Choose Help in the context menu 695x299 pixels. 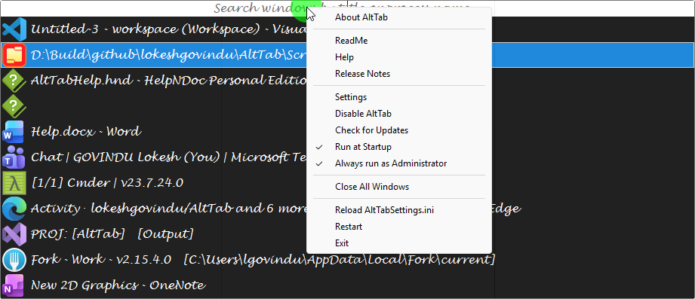click(399, 57)
